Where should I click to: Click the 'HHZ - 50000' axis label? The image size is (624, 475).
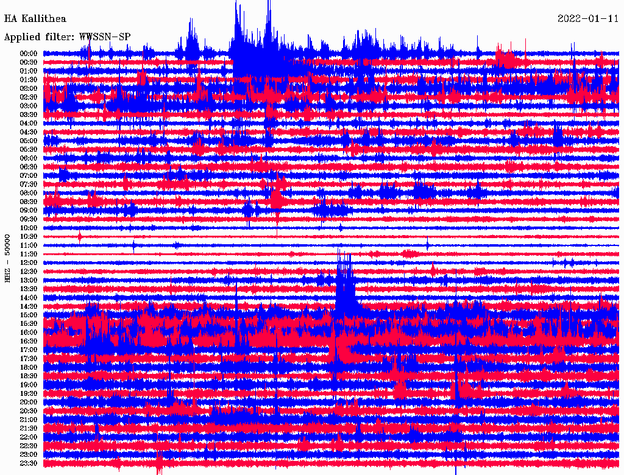pos(7,259)
